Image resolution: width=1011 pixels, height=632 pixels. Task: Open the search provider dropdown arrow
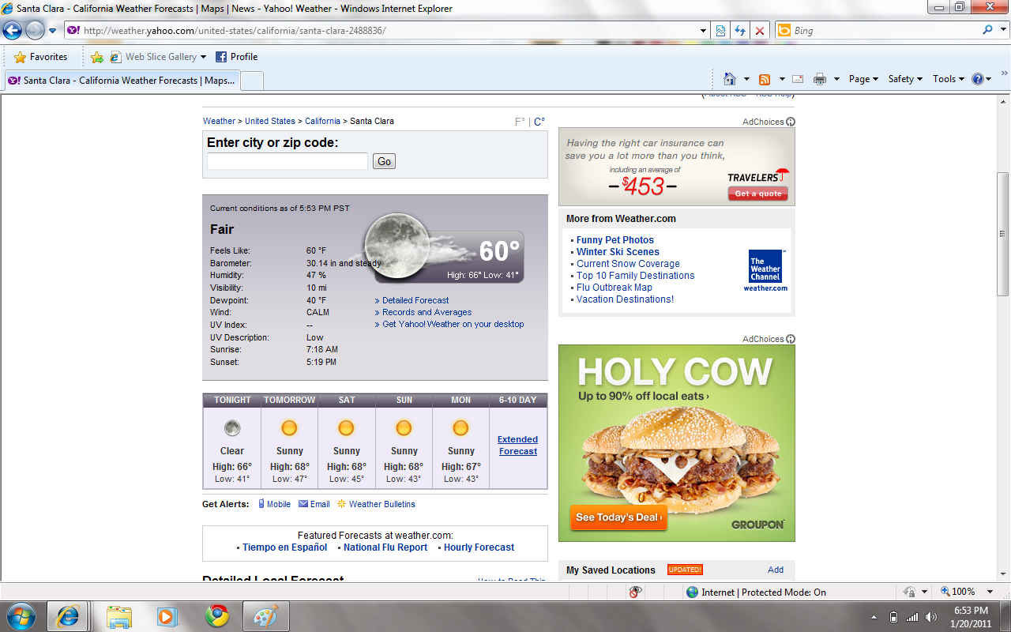pos(1003,30)
